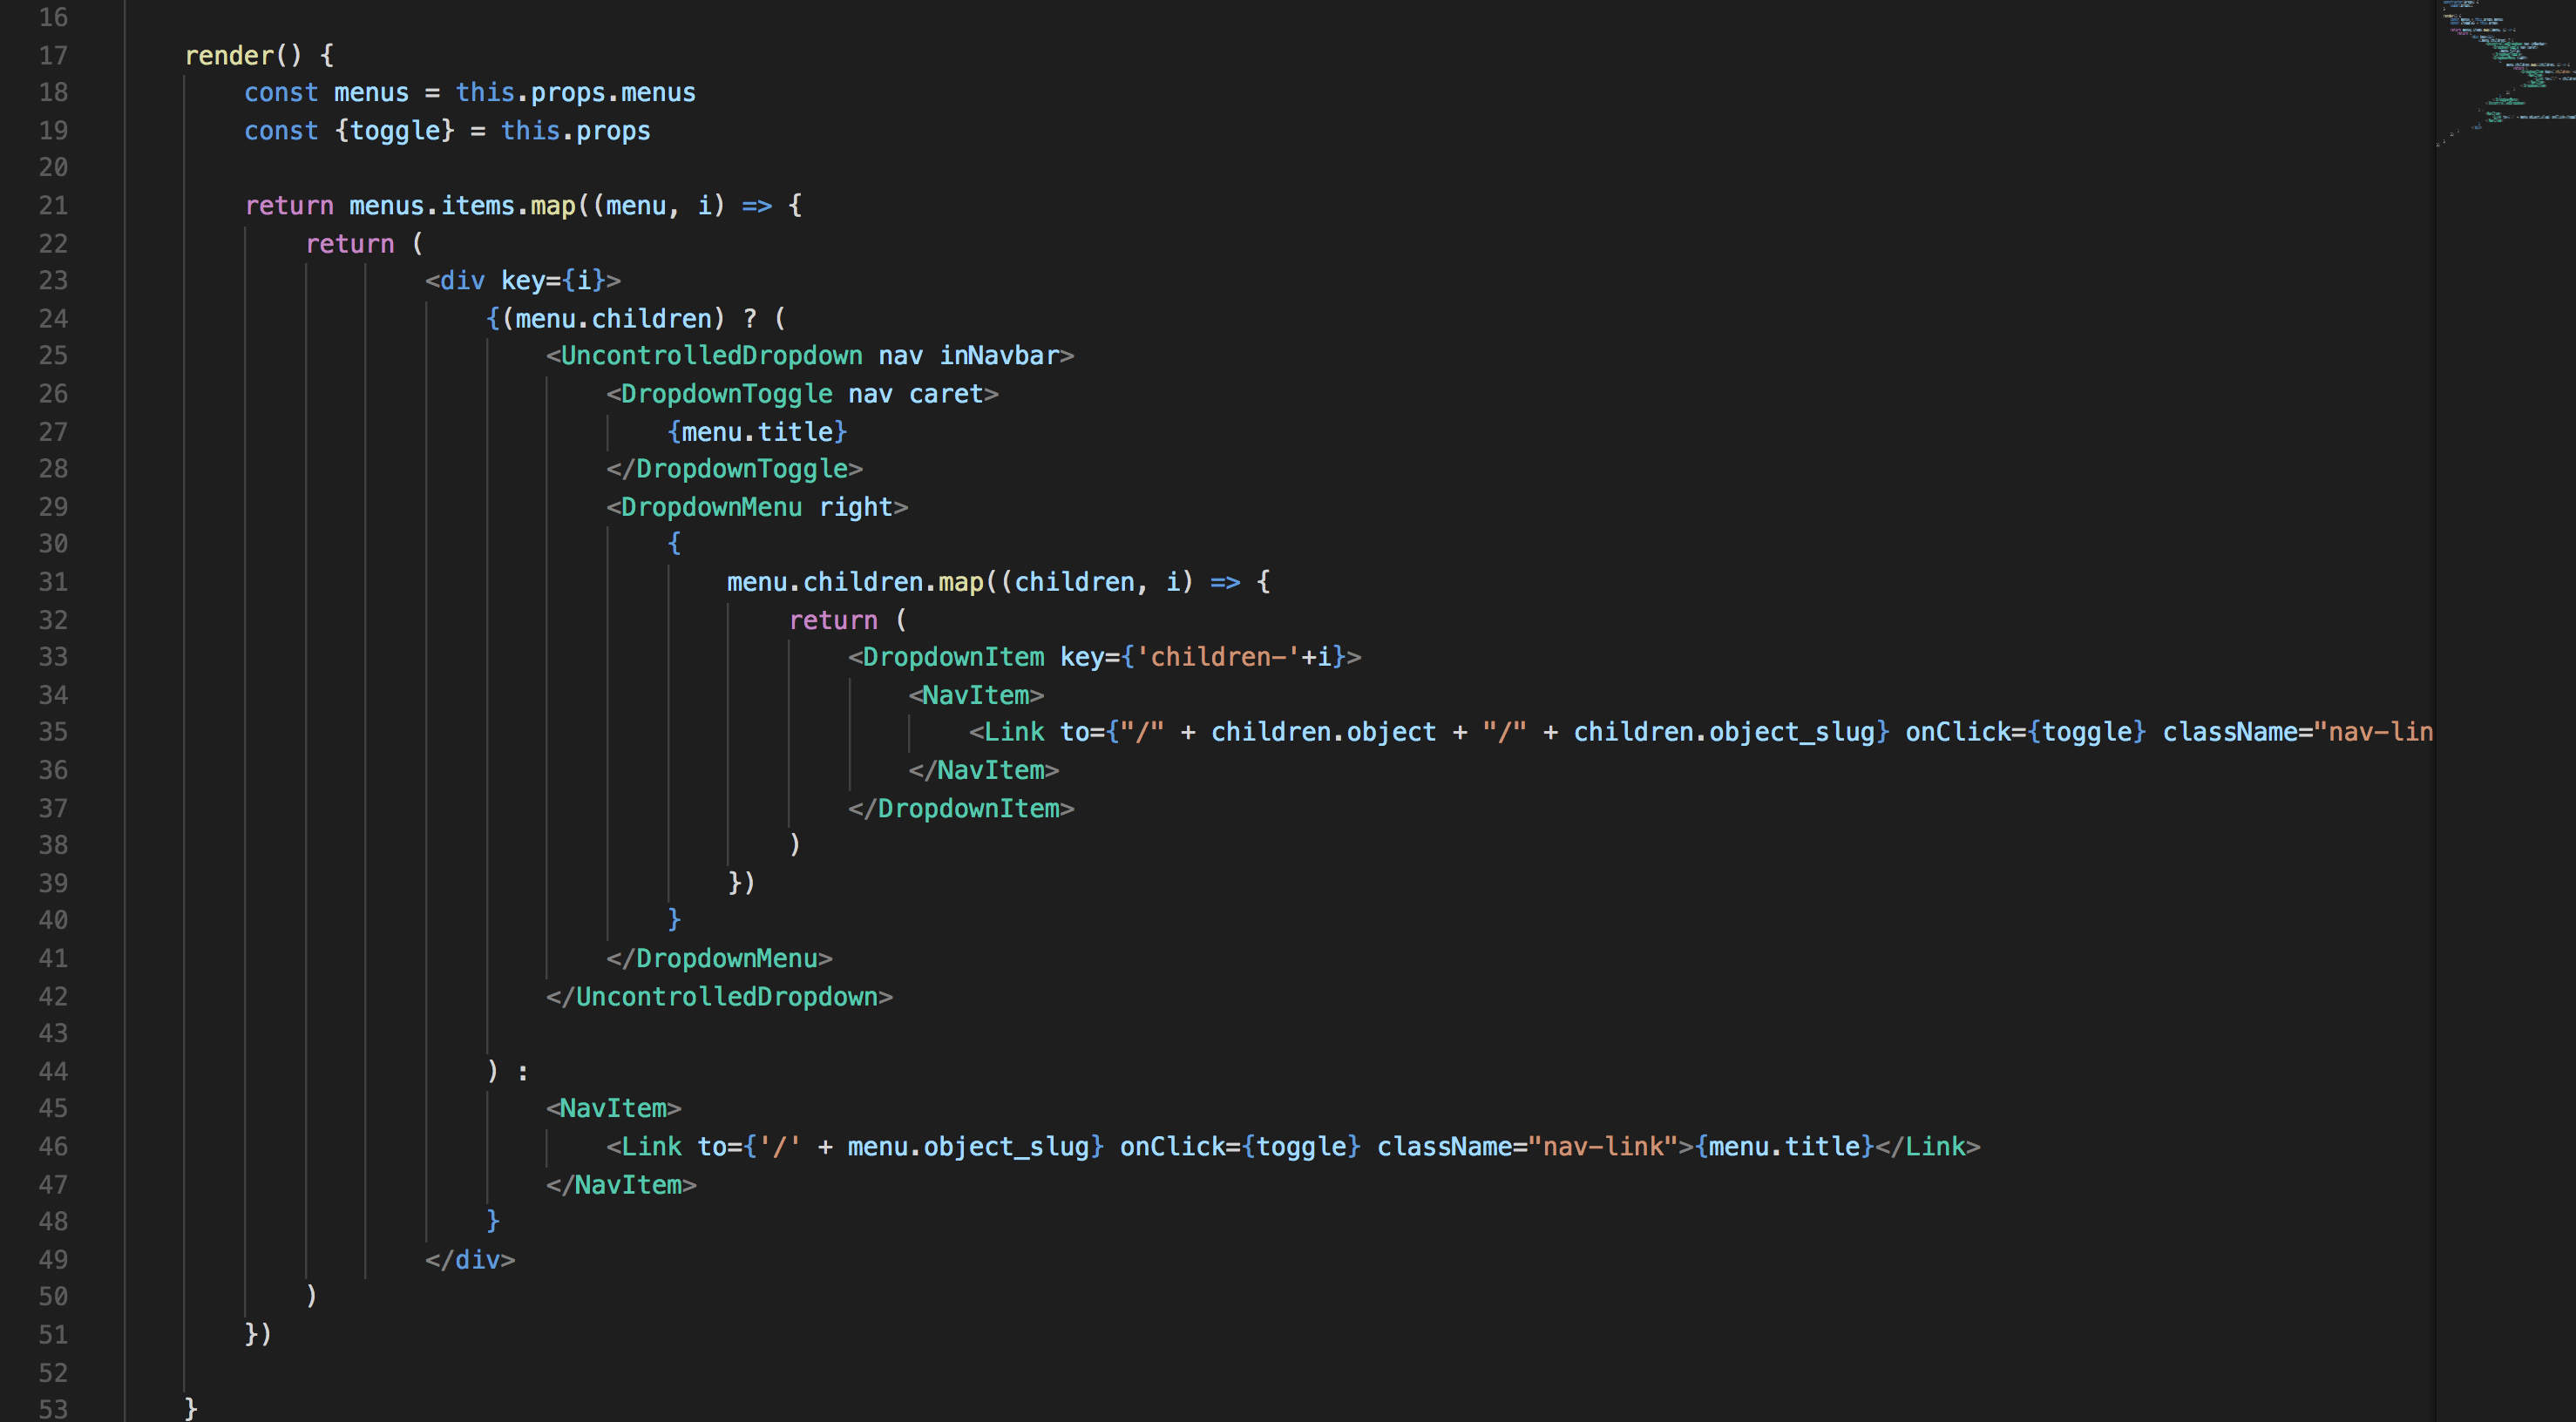Click the {toggle} destructuring on line 19
The image size is (2576, 1422).
[395, 131]
